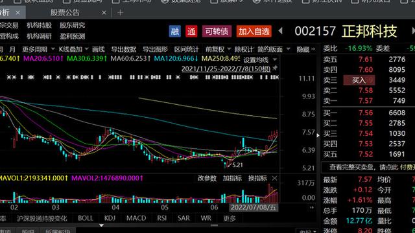Click the MA120:6.966 label
Viewport: 415px width, 233px height.
coord(176,58)
